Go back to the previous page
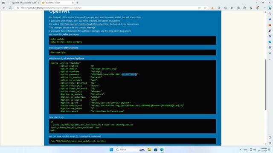 (4, 8)
